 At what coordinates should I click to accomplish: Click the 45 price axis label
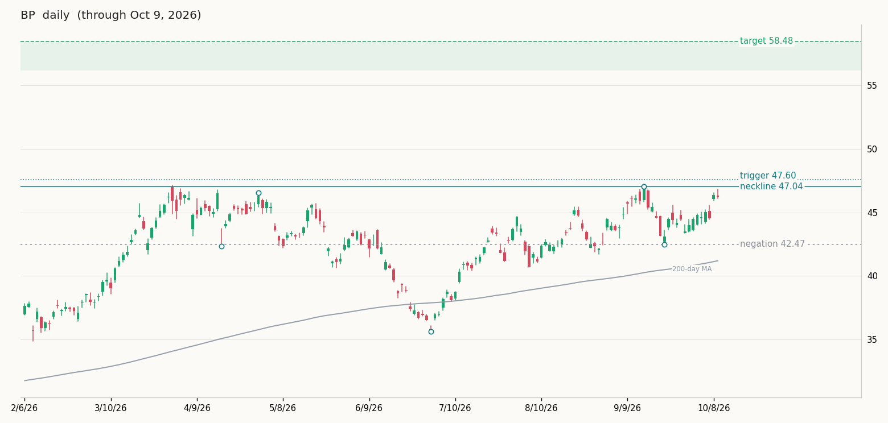(872, 213)
